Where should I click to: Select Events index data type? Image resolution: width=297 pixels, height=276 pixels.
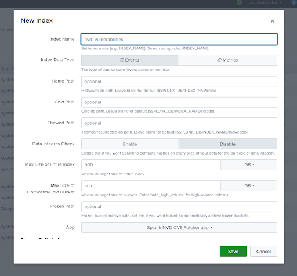(129, 60)
